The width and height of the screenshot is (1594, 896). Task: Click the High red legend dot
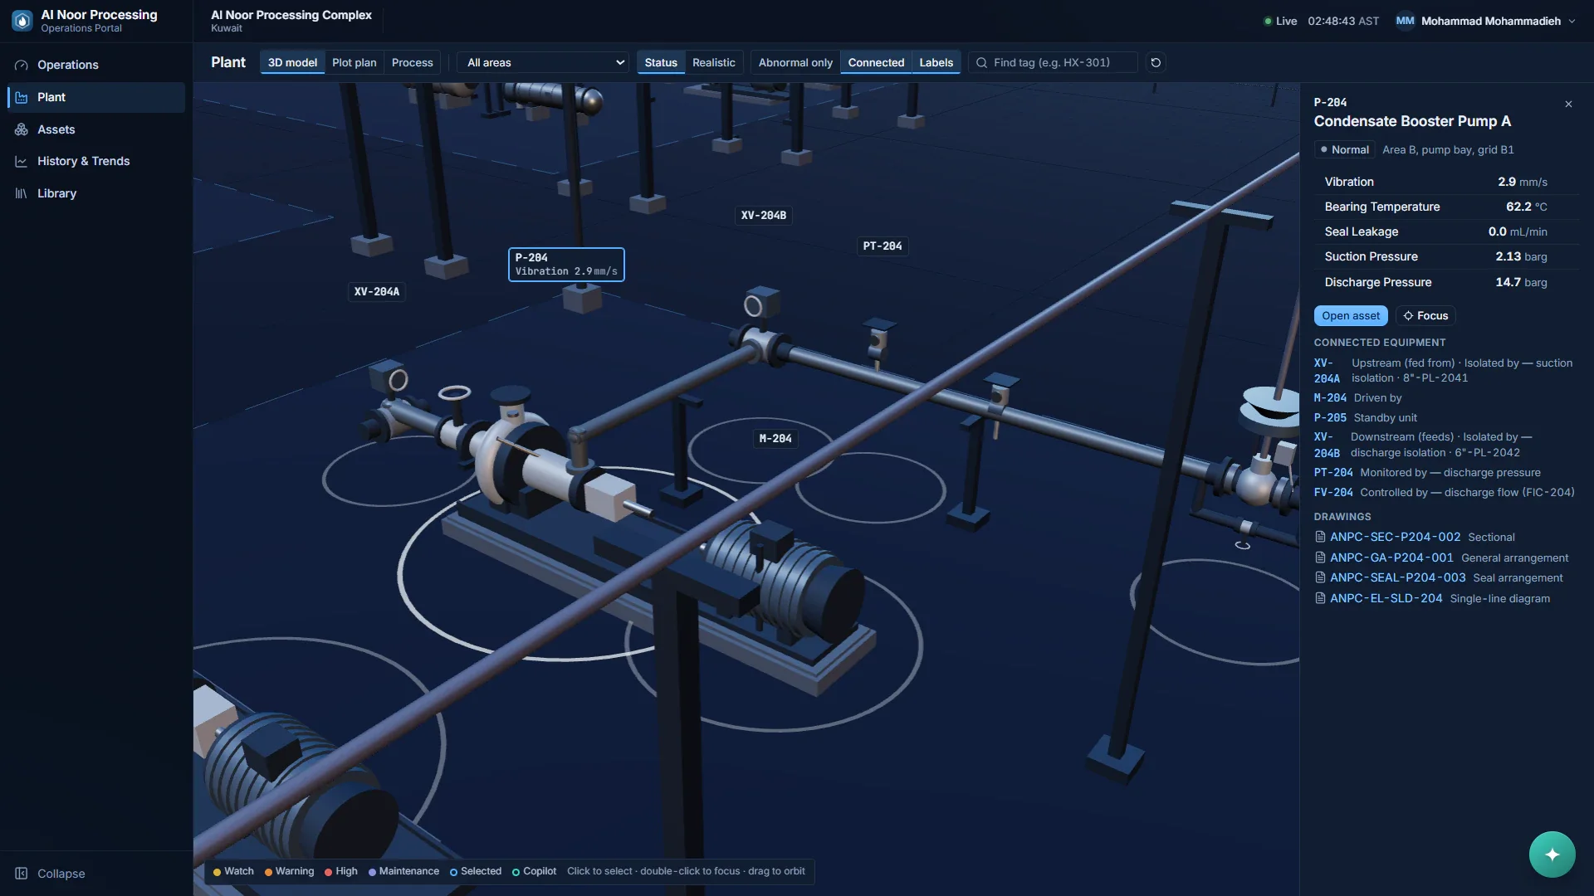click(x=329, y=872)
